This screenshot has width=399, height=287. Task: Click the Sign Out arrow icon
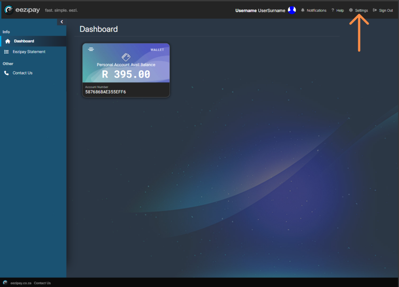click(x=375, y=10)
